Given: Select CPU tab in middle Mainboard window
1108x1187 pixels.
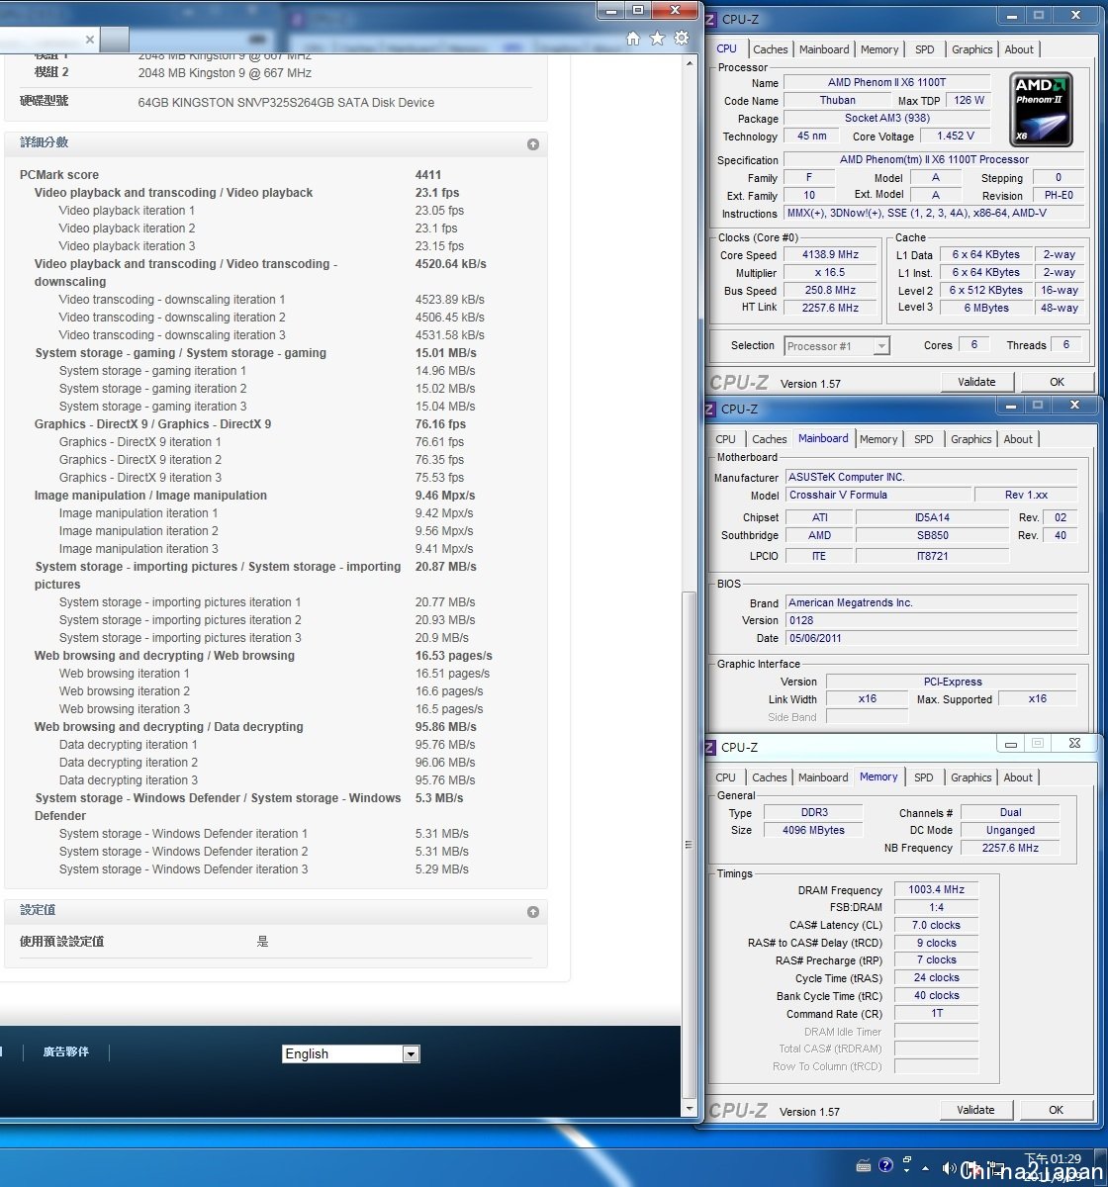Looking at the screenshot, I should click(x=726, y=439).
